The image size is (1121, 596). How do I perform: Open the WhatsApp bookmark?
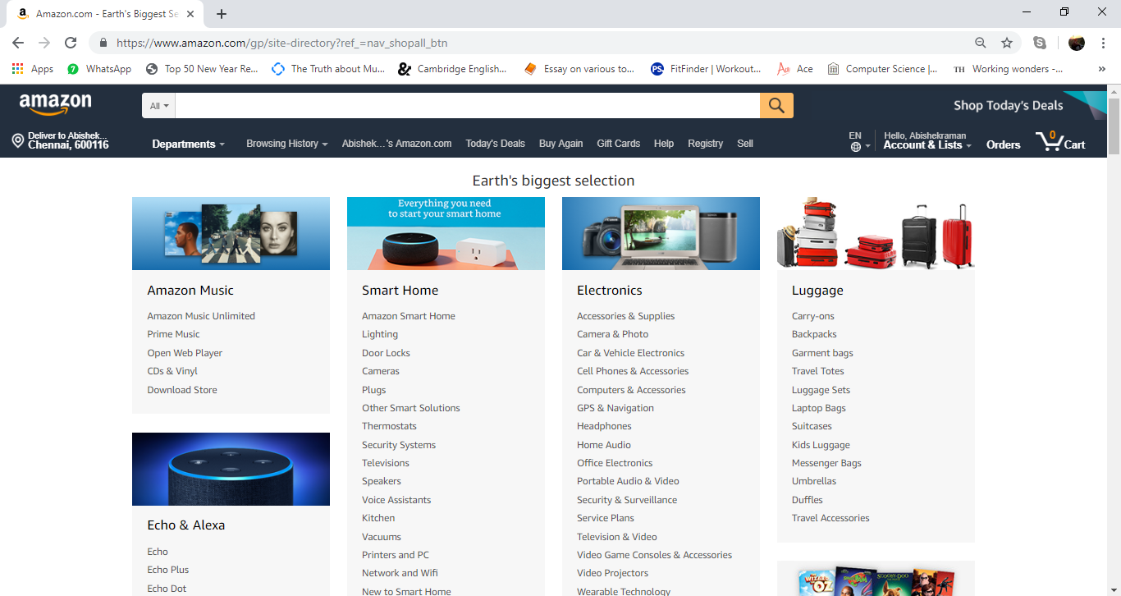click(99, 69)
